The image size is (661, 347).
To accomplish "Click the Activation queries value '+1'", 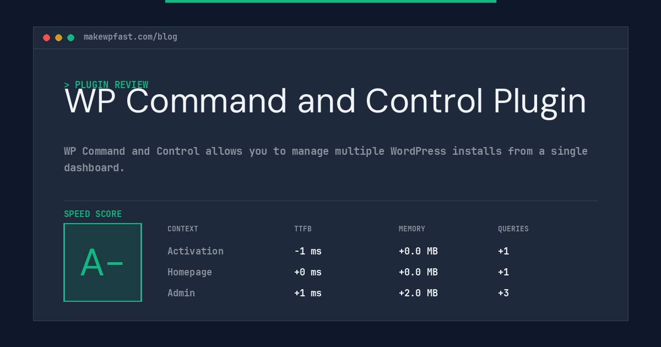I will point(503,251).
